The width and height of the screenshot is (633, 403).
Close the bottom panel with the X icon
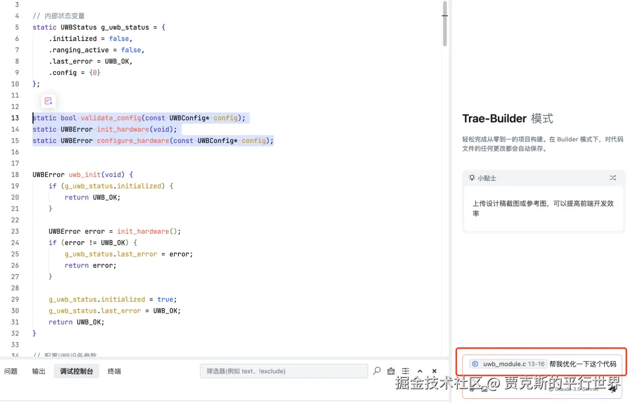434,371
